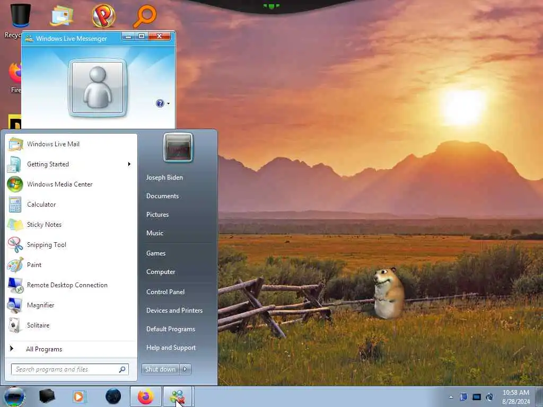Open the orange magnifying glass desktop shortcut

point(145,15)
